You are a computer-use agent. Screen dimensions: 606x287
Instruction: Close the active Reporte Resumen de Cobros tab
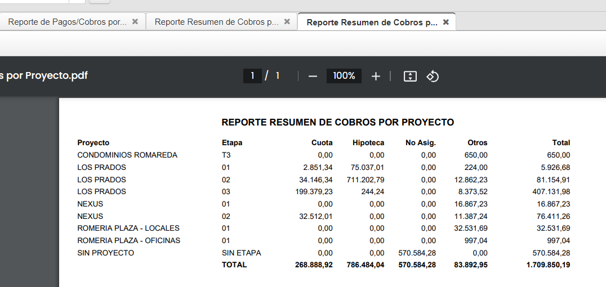coord(446,22)
